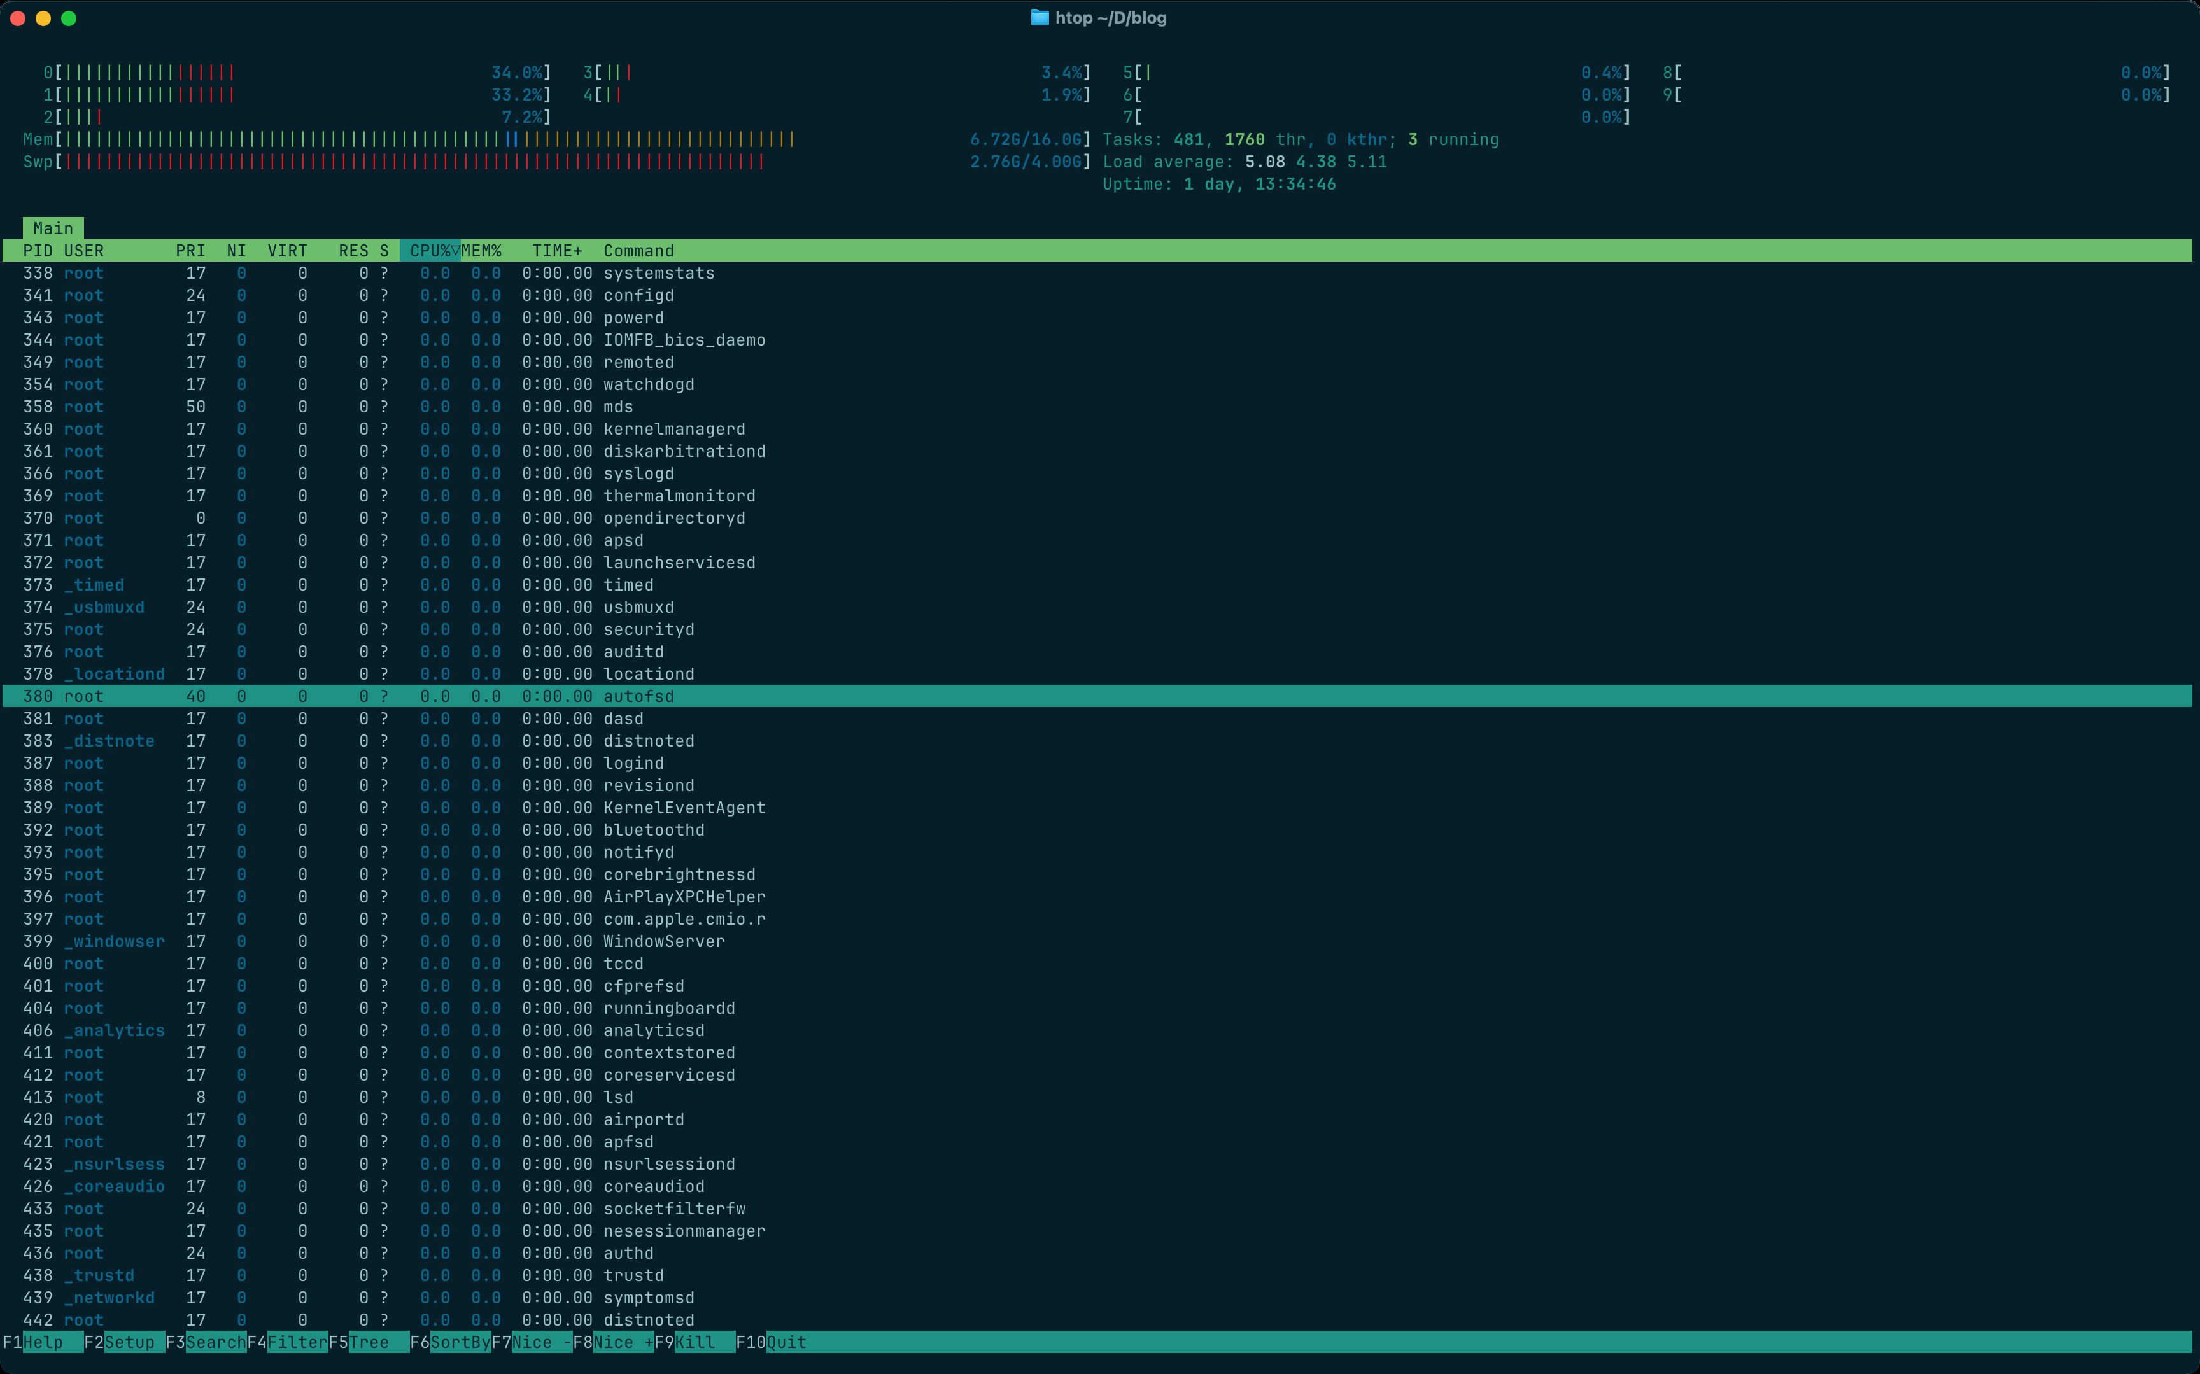Click F8 Nice + to raise niceness

click(614, 1342)
